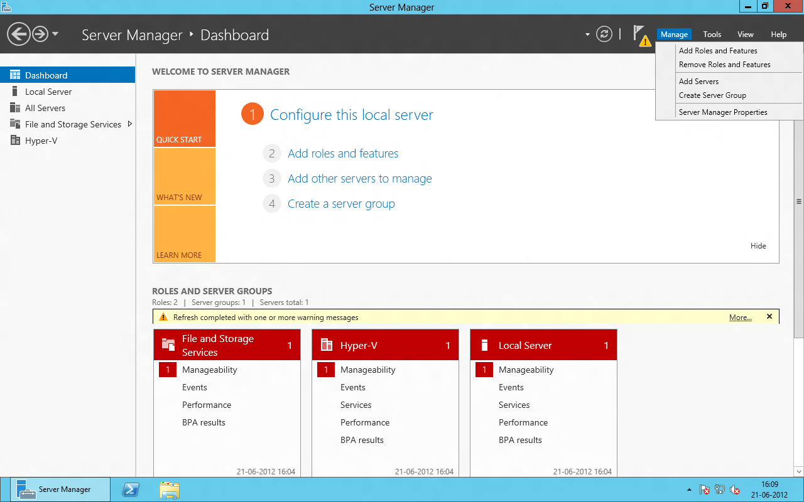This screenshot has width=804, height=502.
Task: Select Add Servers from Manage menu
Action: 698,82
